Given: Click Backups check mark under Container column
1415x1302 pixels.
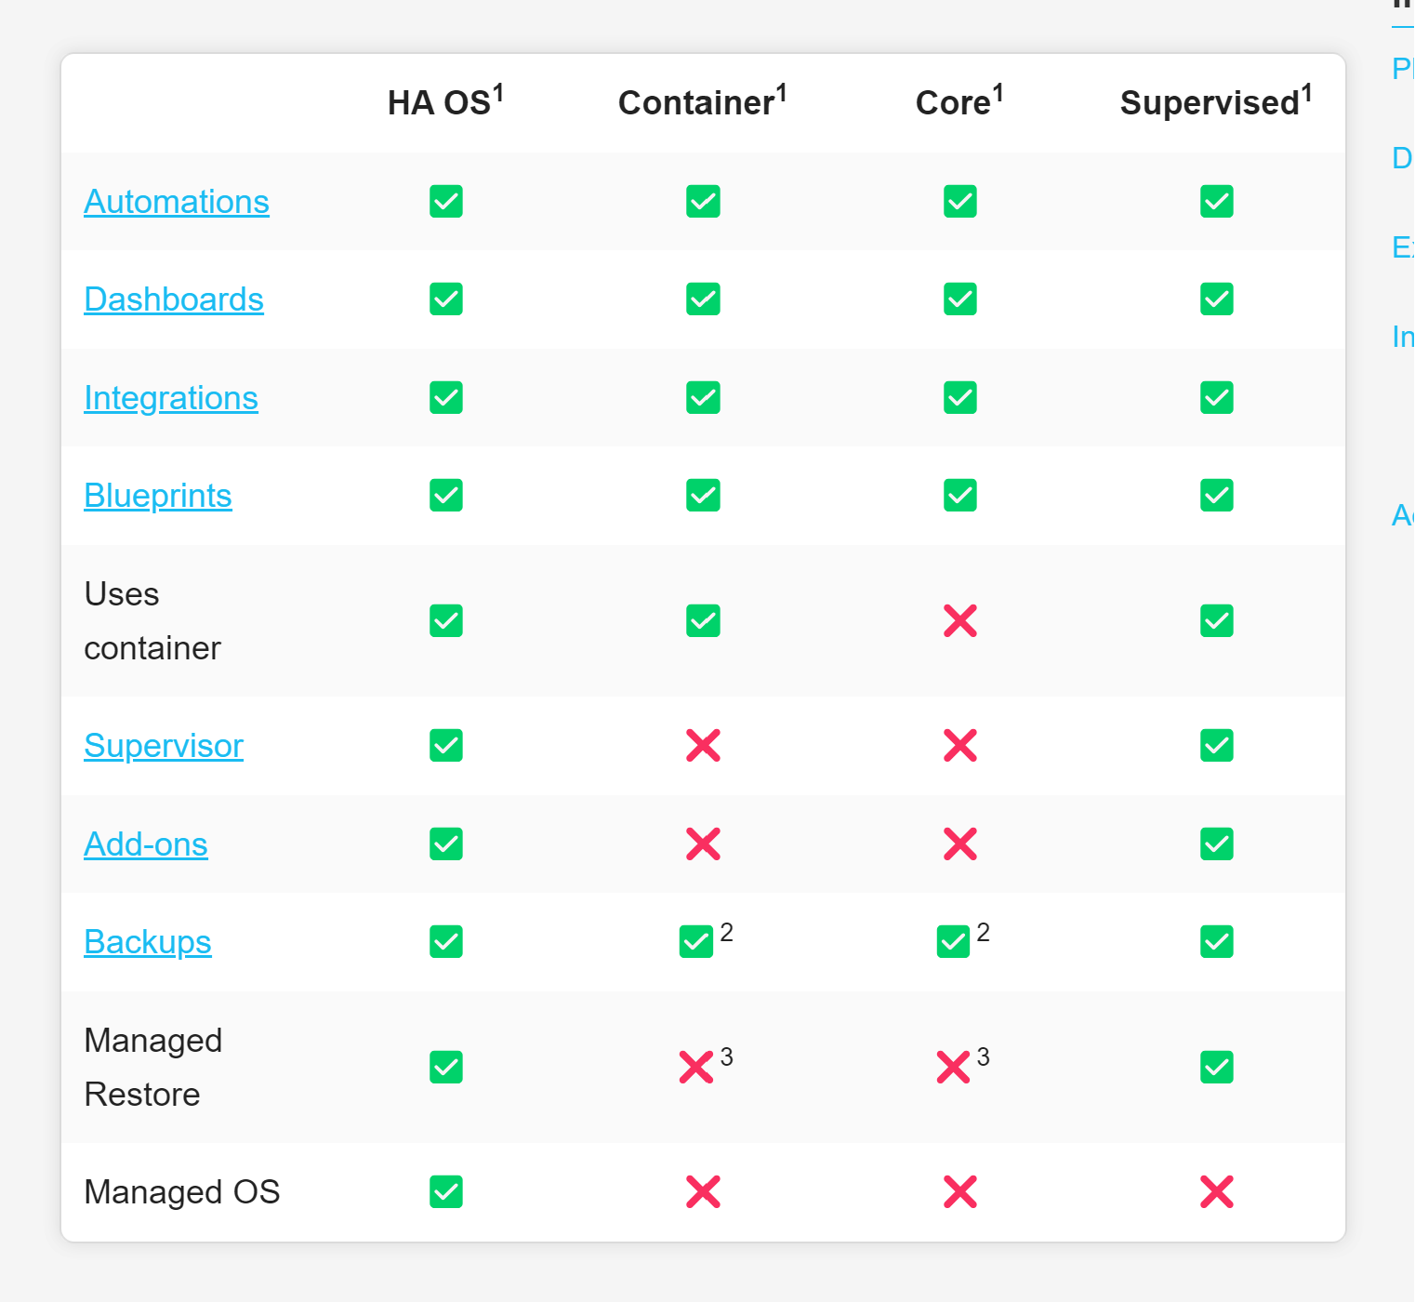Looking at the screenshot, I should (x=696, y=942).
